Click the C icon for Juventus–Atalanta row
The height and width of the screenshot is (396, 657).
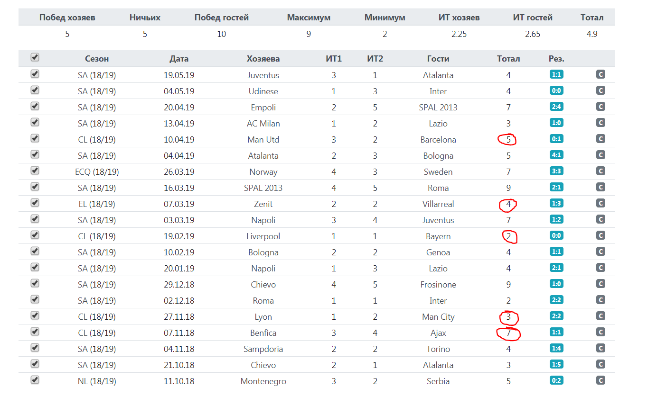pos(601,74)
